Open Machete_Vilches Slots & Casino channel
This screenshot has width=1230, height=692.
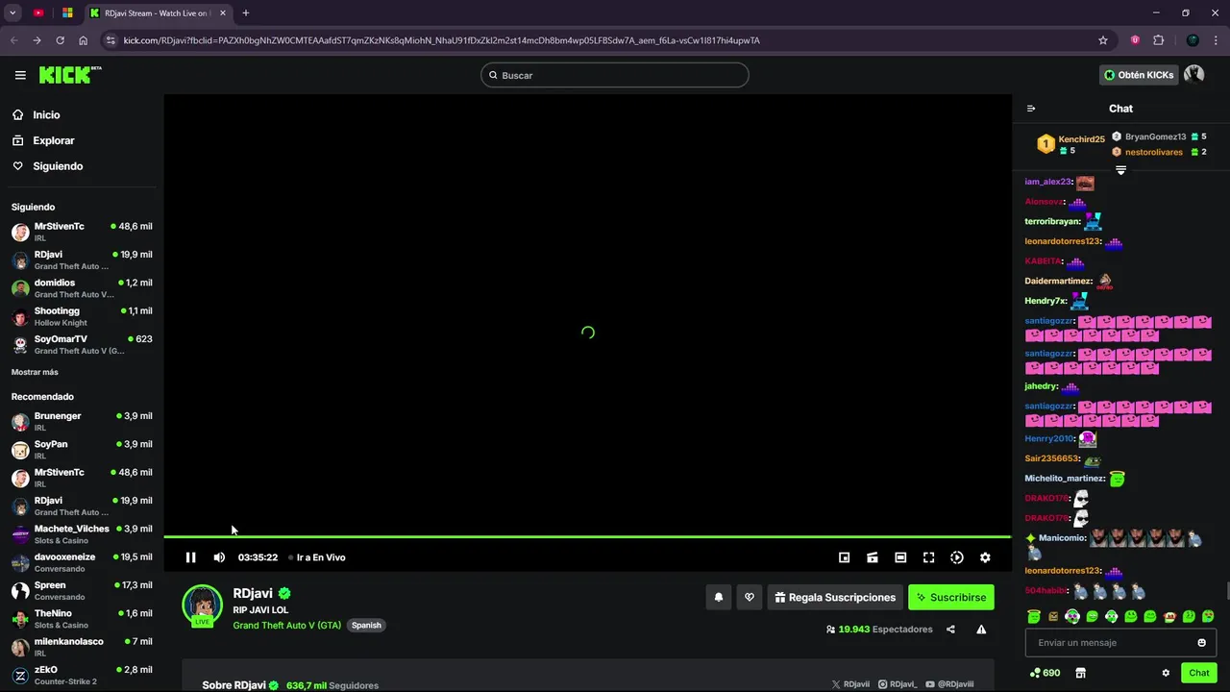pyautogui.click(x=82, y=534)
